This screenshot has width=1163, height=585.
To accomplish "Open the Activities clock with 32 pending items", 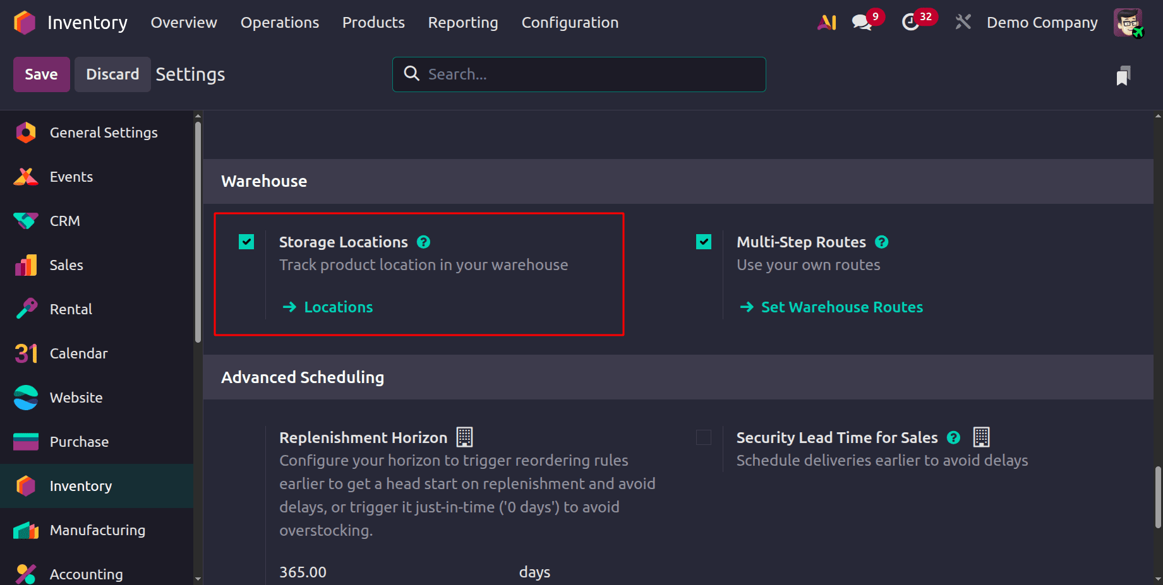I will 912,22.
